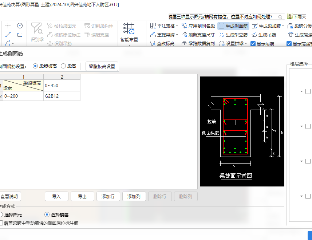Expand first tree arrow in 楼层选择

pyautogui.click(x=301, y=91)
